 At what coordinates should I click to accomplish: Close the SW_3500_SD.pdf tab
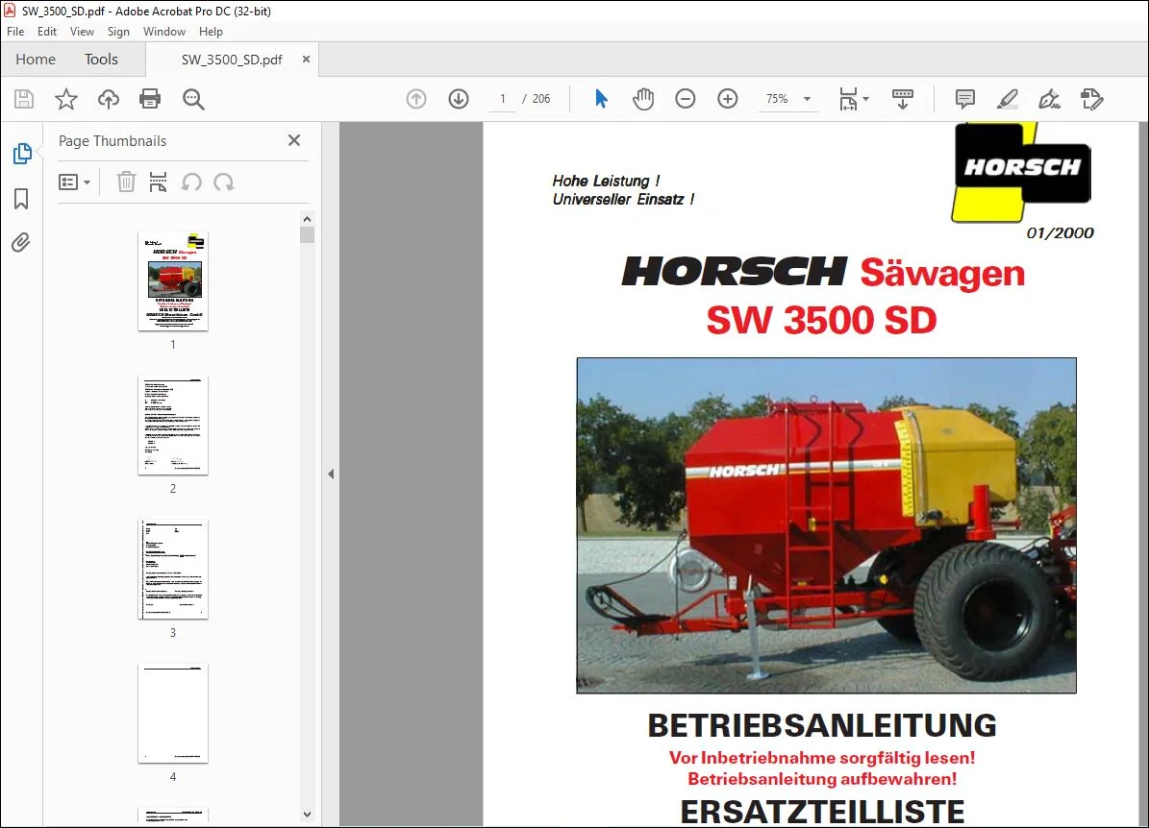point(307,60)
